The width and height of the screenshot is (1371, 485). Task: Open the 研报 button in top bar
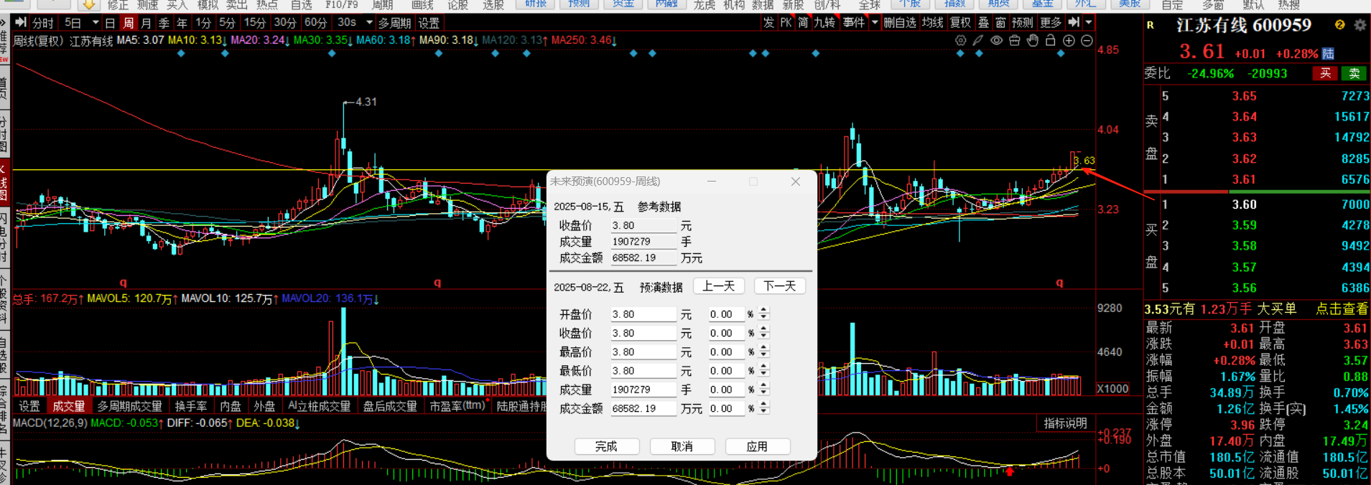(536, 4)
